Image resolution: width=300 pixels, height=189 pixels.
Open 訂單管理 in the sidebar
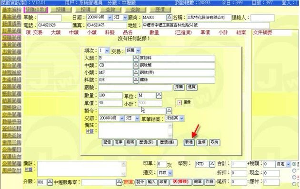(x=12, y=31)
